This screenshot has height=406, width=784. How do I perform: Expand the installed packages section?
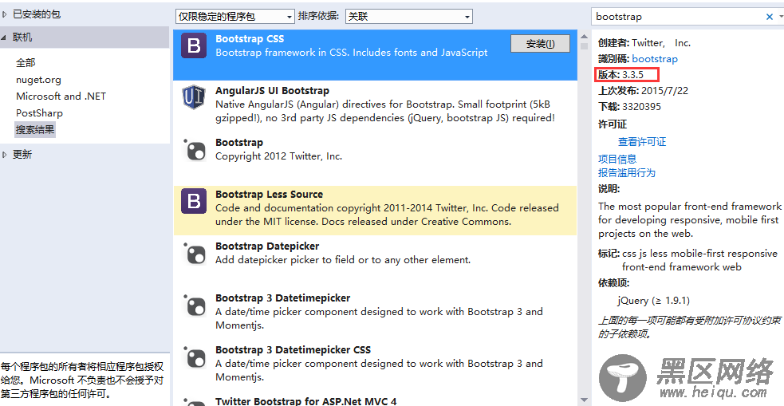(5, 14)
